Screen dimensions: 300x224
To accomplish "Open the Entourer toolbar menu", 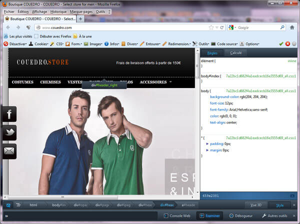I will [x=150, y=44].
